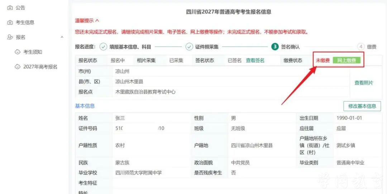Click the 相片采集 label
Screen dimensions: 387x194
coord(146,61)
